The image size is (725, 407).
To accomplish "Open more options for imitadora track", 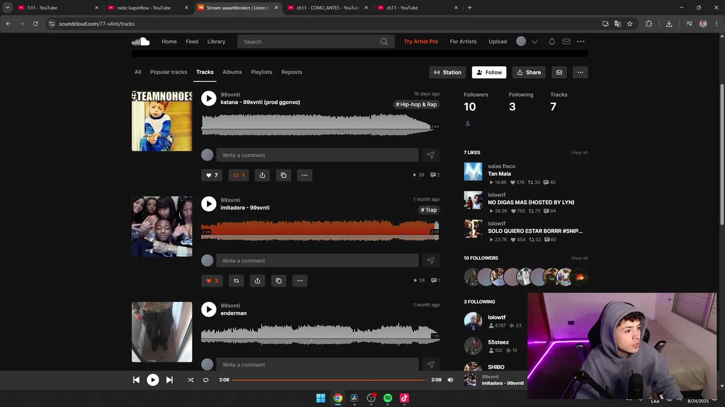I will [300, 280].
